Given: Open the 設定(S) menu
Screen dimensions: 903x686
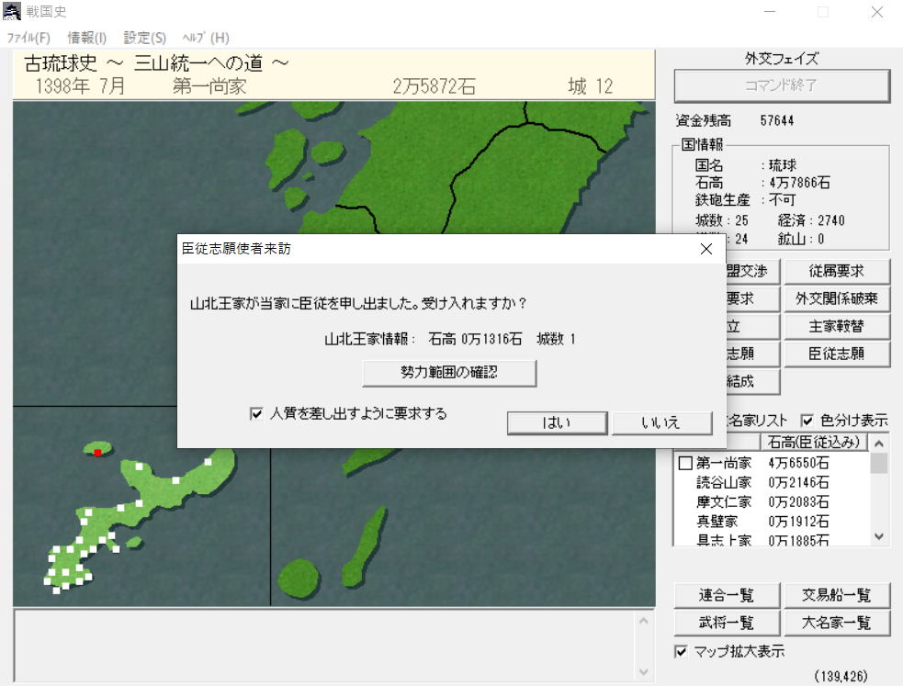Looking at the screenshot, I should pyautogui.click(x=145, y=38).
